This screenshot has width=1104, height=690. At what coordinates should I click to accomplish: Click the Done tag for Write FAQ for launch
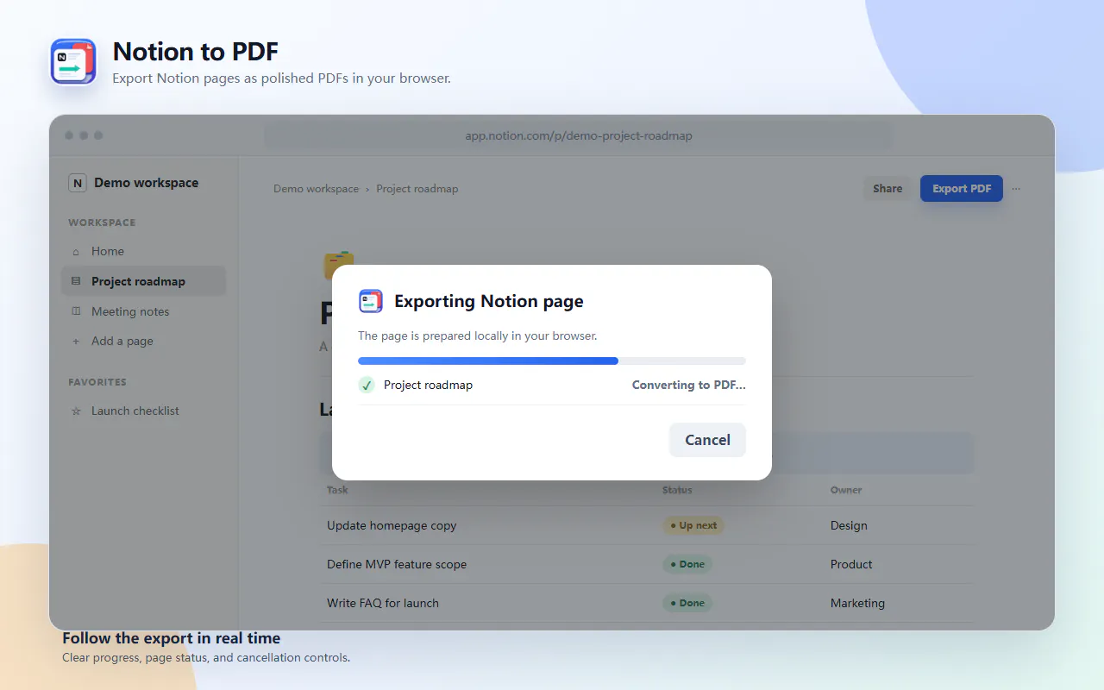687,603
